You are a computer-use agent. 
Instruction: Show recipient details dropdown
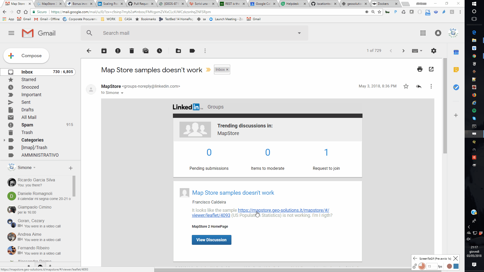(x=122, y=93)
